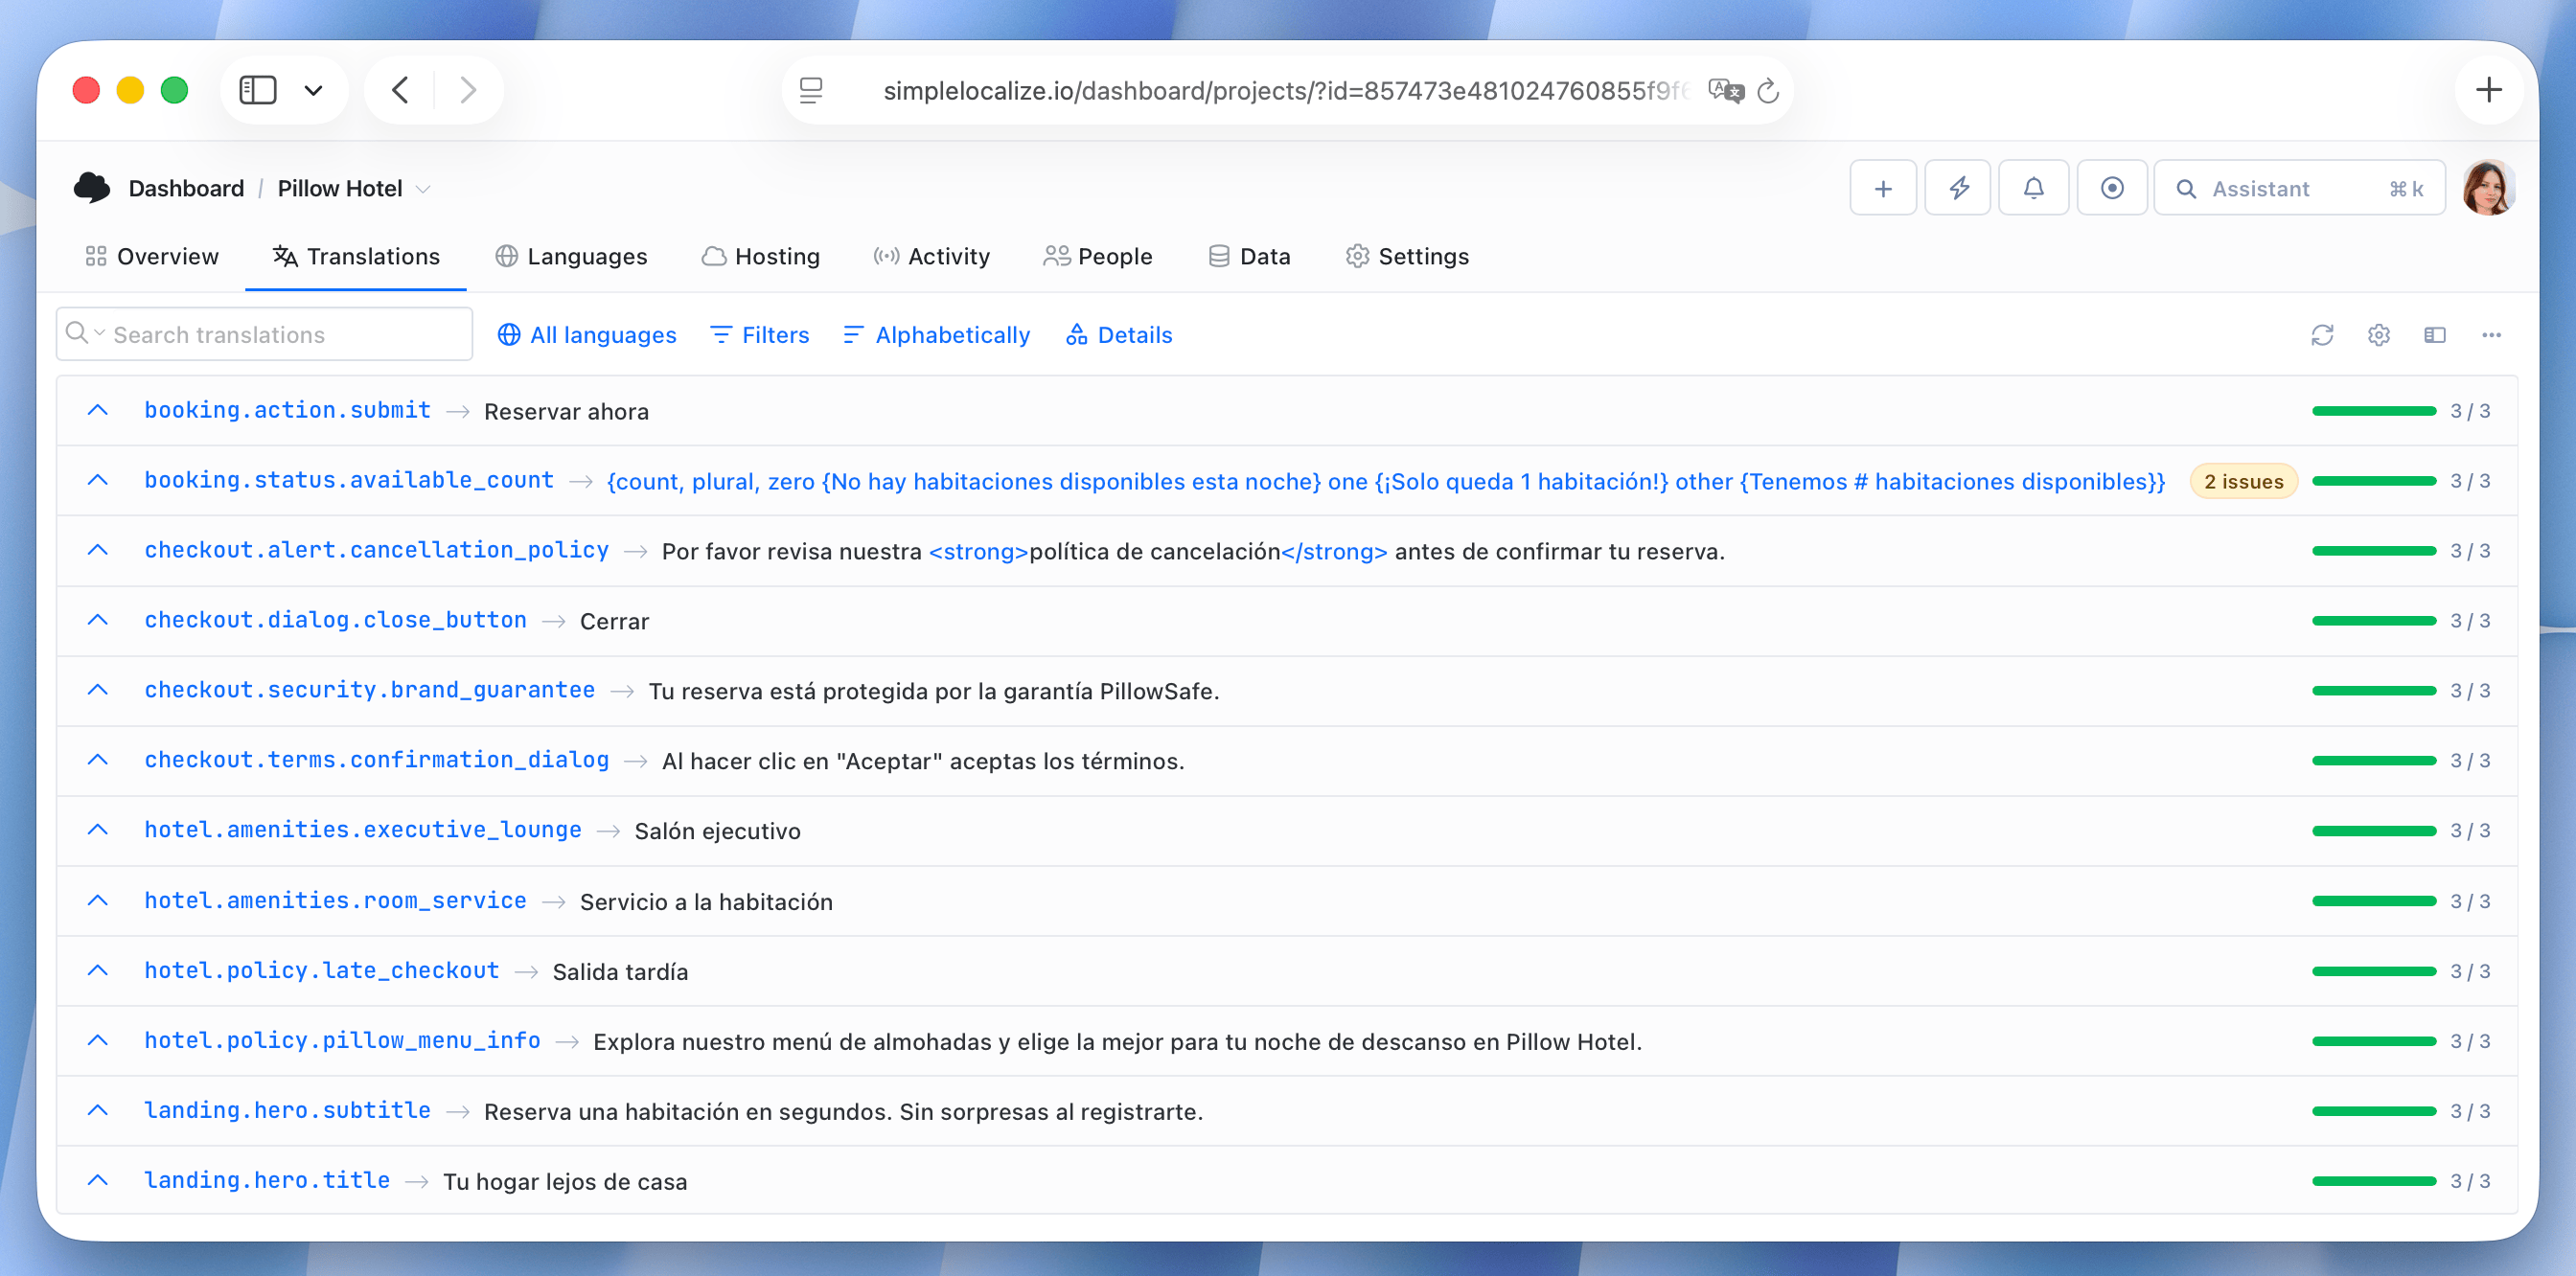Screen dimensions: 2576x1276
Task: Open the editor settings gear icon
Action: tap(2379, 334)
